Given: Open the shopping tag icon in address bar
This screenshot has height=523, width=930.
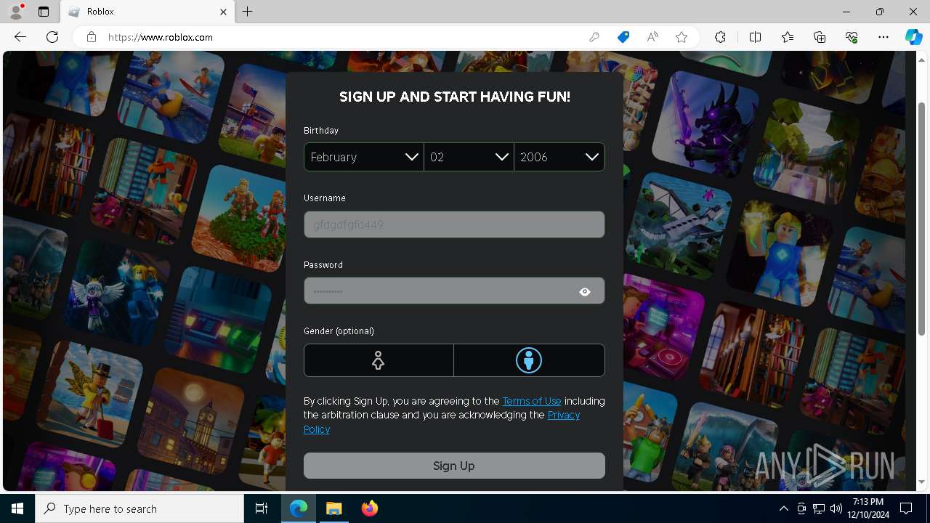Looking at the screenshot, I should click(x=623, y=37).
